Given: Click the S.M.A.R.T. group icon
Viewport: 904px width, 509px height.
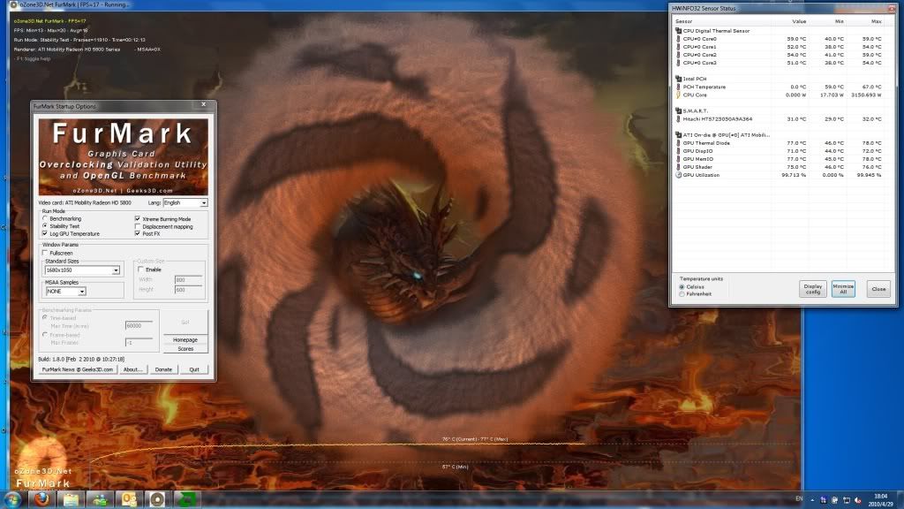Looking at the screenshot, I should pyautogui.click(x=678, y=110).
